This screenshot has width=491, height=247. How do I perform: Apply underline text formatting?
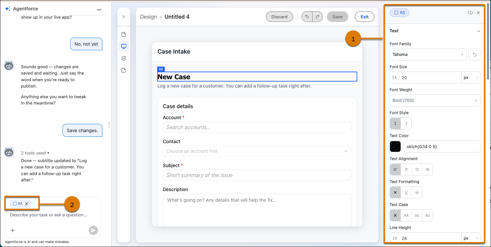pos(406,192)
